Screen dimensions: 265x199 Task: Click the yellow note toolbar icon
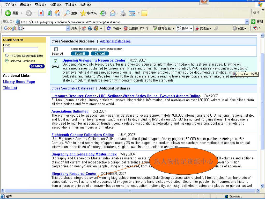click(144, 13)
